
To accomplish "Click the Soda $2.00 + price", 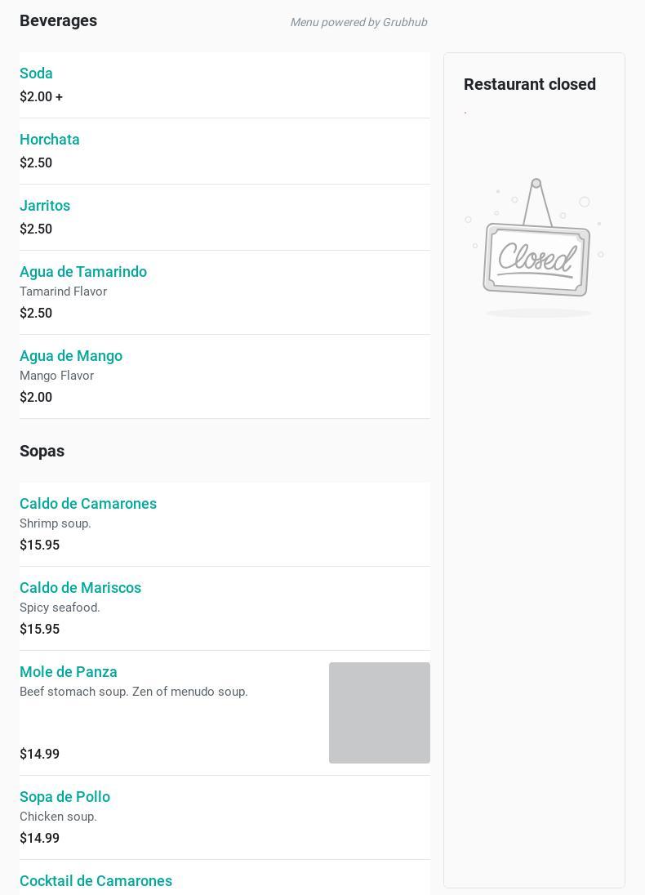I will coord(41,96).
